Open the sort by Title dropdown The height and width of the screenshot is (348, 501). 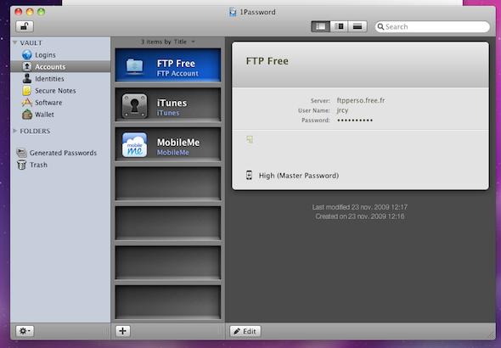(x=168, y=42)
